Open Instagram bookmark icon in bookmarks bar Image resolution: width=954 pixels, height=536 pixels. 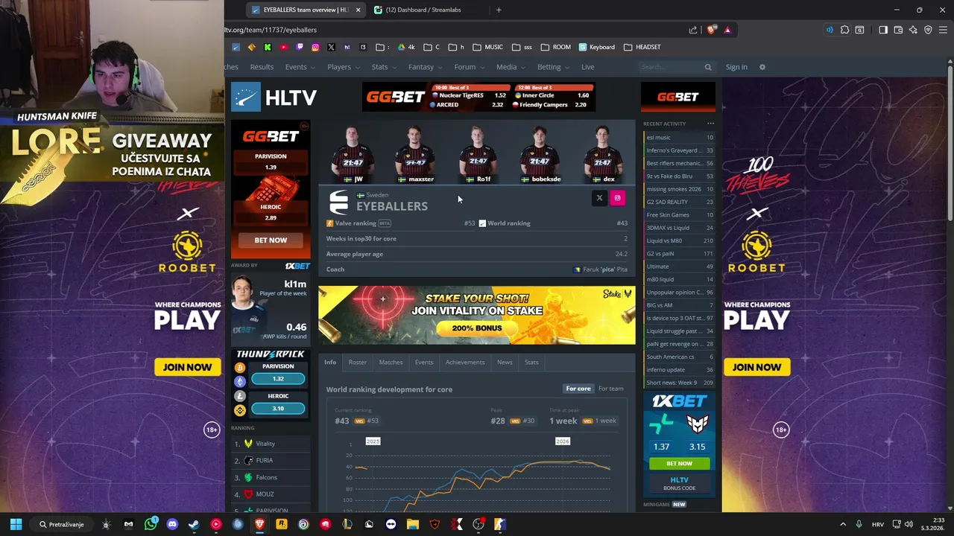(315, 47)
